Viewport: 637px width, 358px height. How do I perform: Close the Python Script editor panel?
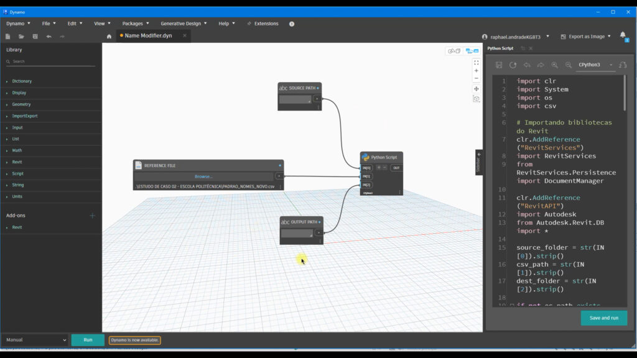531,48
